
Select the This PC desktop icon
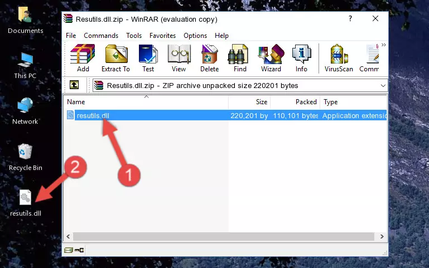coord(25,66)
